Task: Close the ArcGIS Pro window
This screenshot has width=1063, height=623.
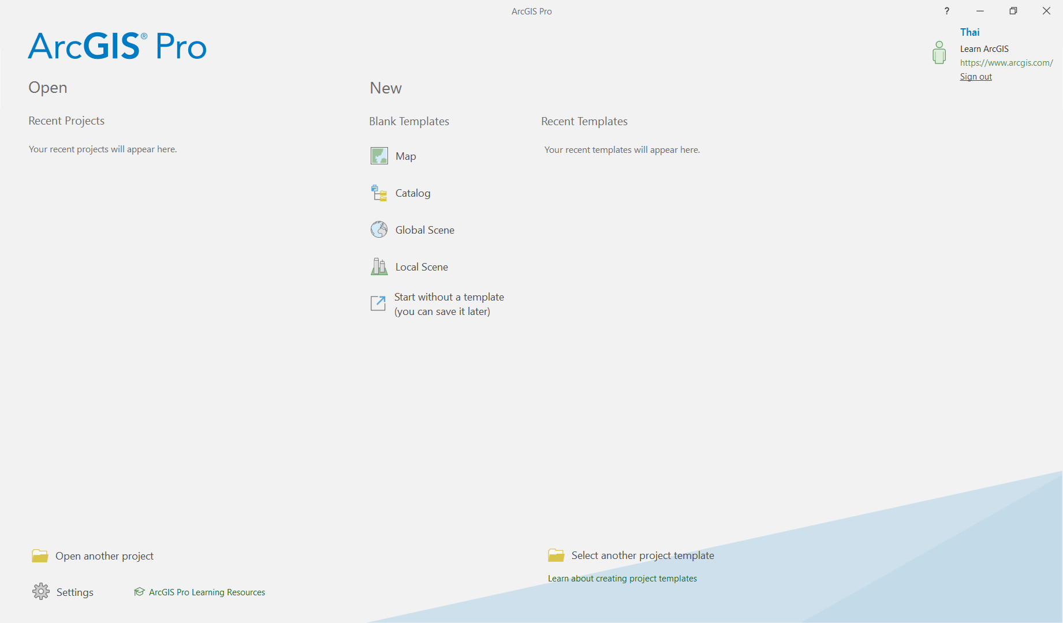Action: (1046, 11)
